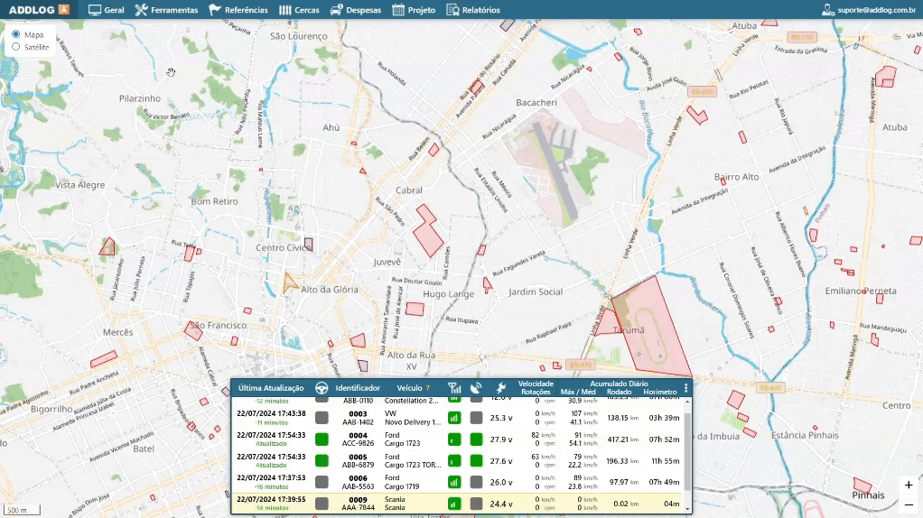Viewport: 923px width, 518px height.
Task: Click green GPS status square for vehicle 0005
Action: (x=476, y=460)
